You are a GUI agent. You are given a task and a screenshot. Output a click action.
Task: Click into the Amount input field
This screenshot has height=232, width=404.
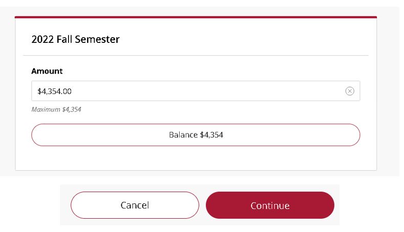click(196, 91)
